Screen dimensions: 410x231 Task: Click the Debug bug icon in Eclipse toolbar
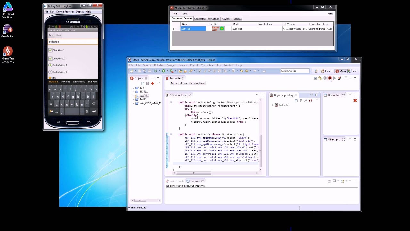(x=155, y=71)
